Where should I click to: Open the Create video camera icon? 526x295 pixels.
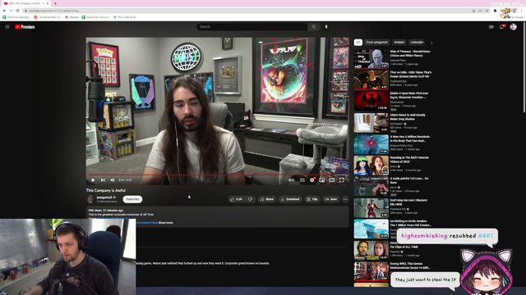491,27
